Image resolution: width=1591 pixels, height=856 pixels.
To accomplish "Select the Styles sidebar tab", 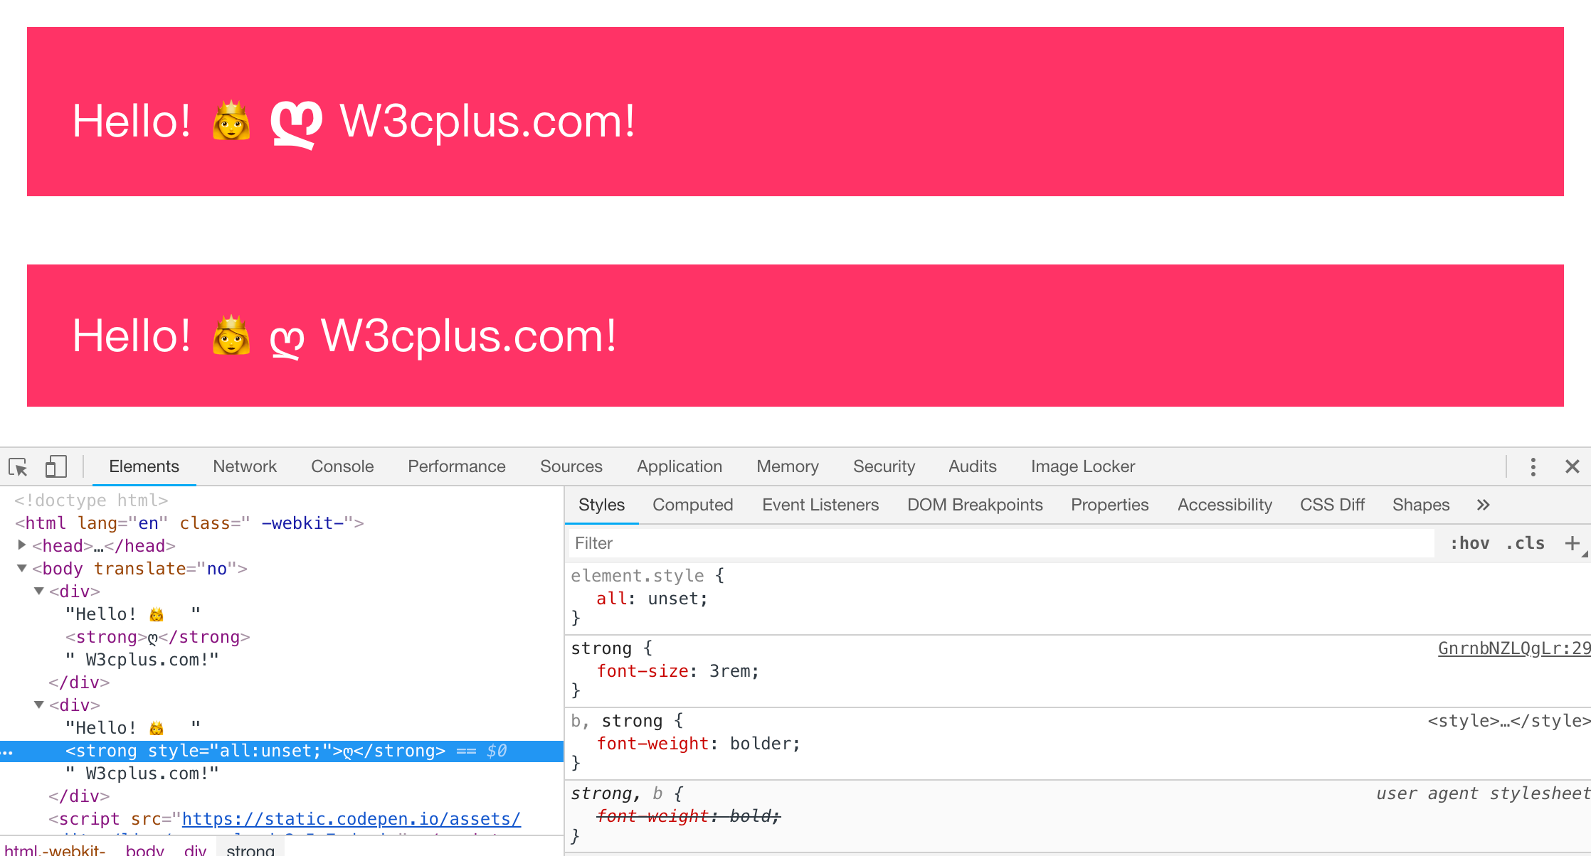I will pos(601,505).
